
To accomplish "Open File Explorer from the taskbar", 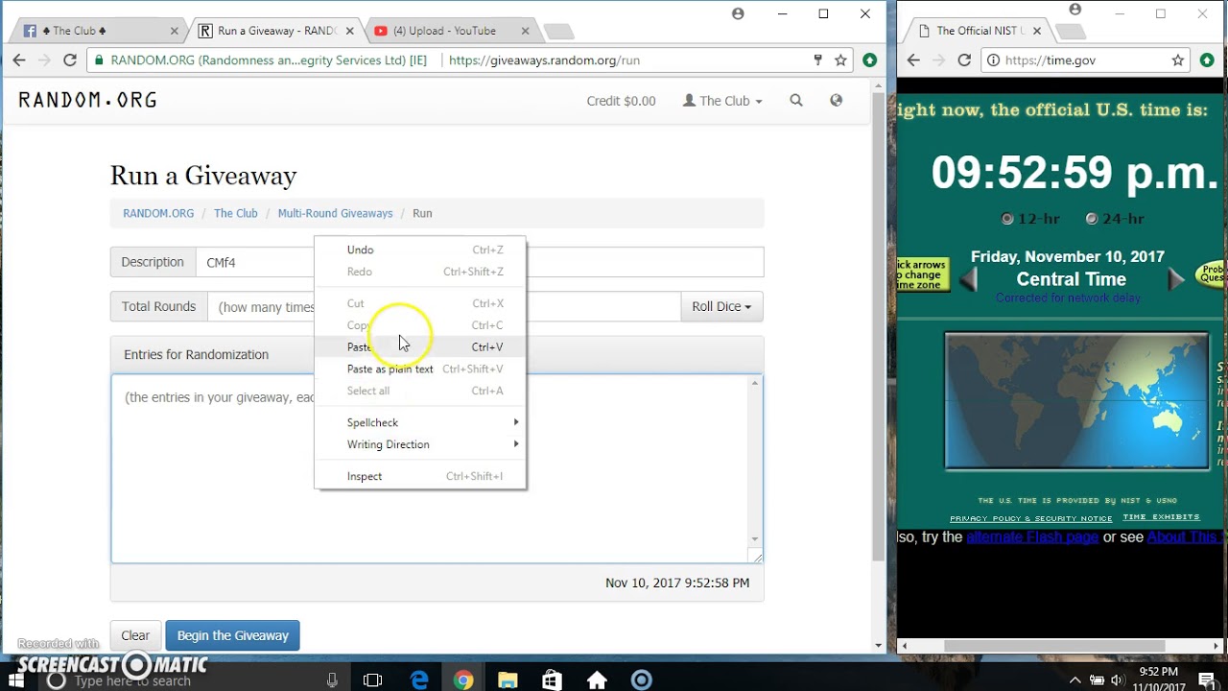I will tap(508, 680).
